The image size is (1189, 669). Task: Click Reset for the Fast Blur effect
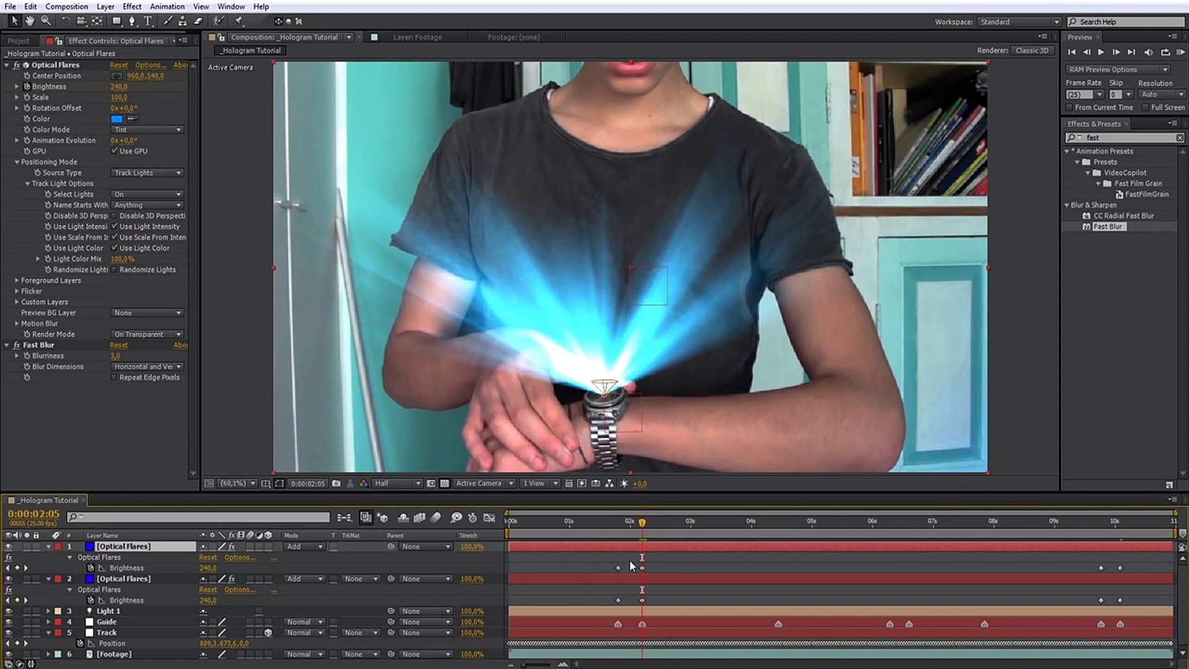pos(118,346)
